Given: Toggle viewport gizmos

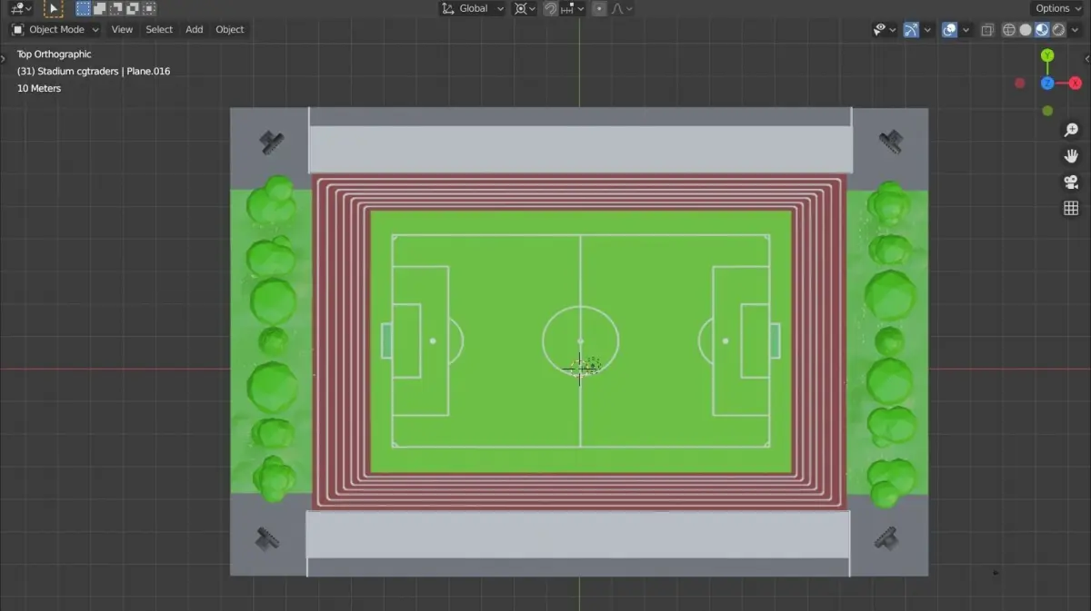Looking at the screenshot, I should coord(911,29).
